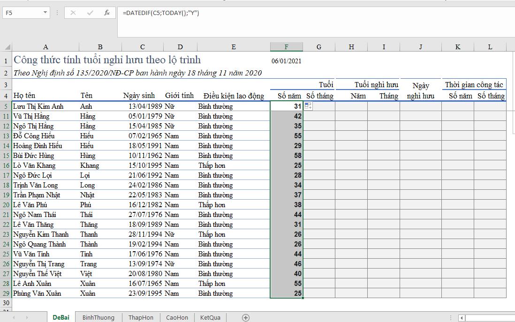This screenshot has width=515, height=322.
Task: Switch to the DeBai sheet tab
Action: [x=61, y=317]
